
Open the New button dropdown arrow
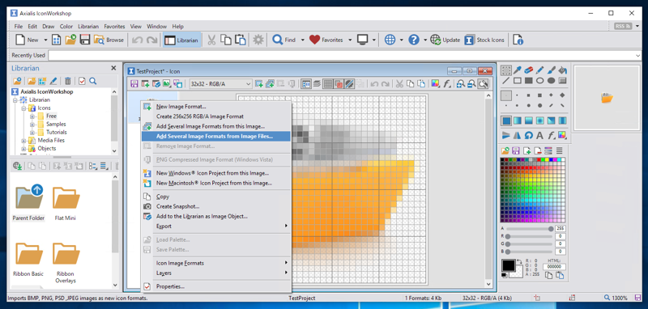coord(45,40)
